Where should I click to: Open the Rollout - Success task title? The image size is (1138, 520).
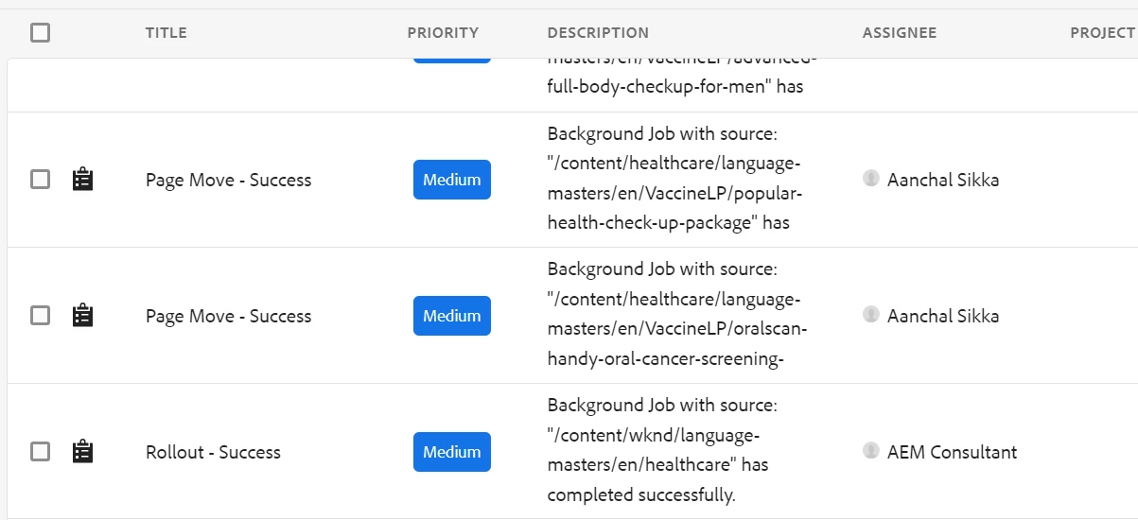pyautogui.click(x=213, y=452)
